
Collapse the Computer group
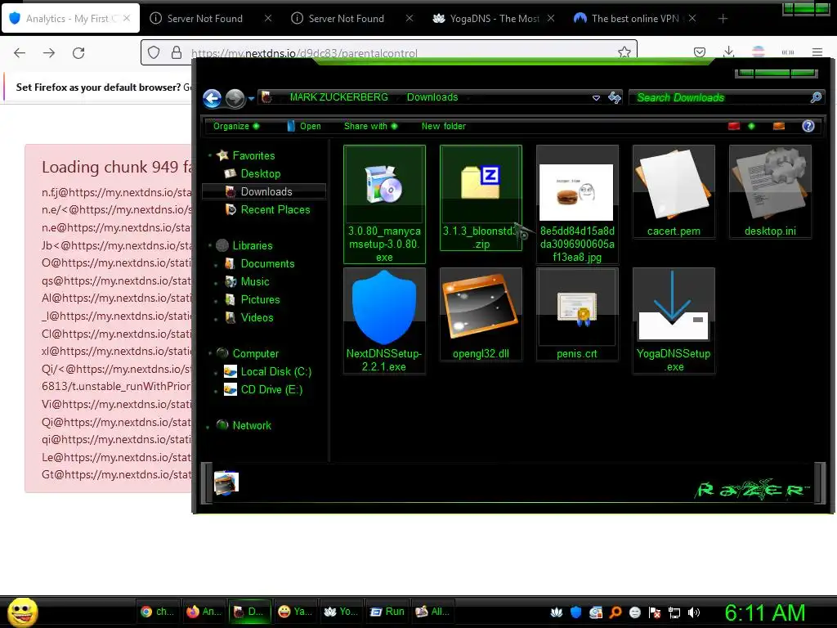click(x=210, y=353)
